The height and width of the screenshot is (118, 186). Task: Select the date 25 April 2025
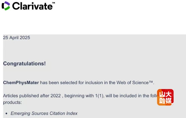[17, 38]
